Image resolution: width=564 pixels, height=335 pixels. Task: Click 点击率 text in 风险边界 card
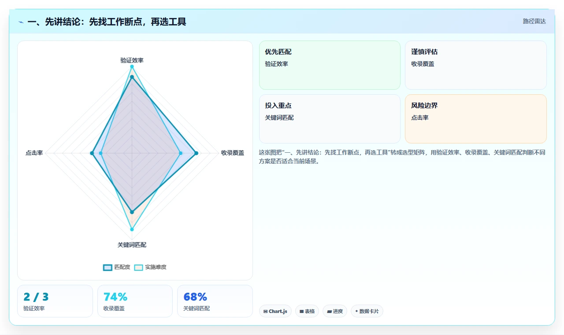click(420, 118)
